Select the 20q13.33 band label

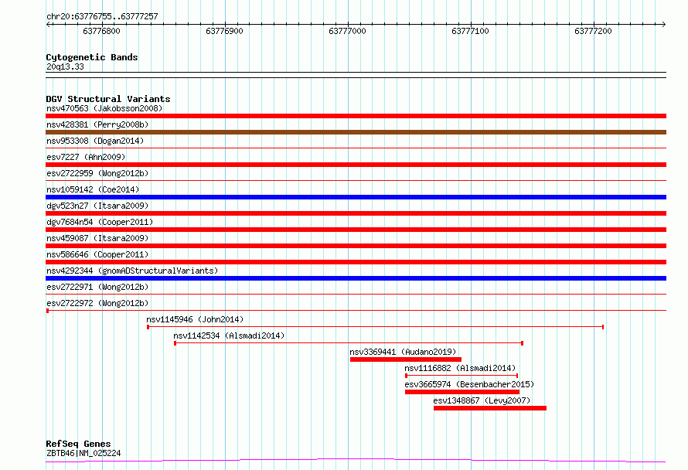[65, 66]
